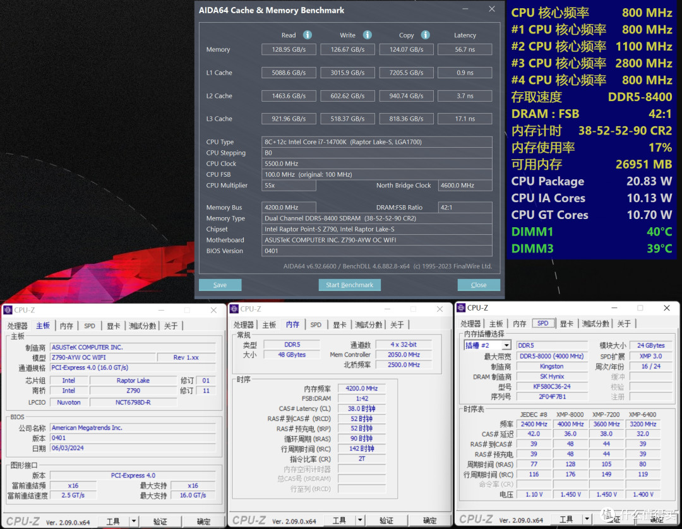Click the Write info icon in AIDA64
This screenshot has width=682, height=529.
(367, 35)
